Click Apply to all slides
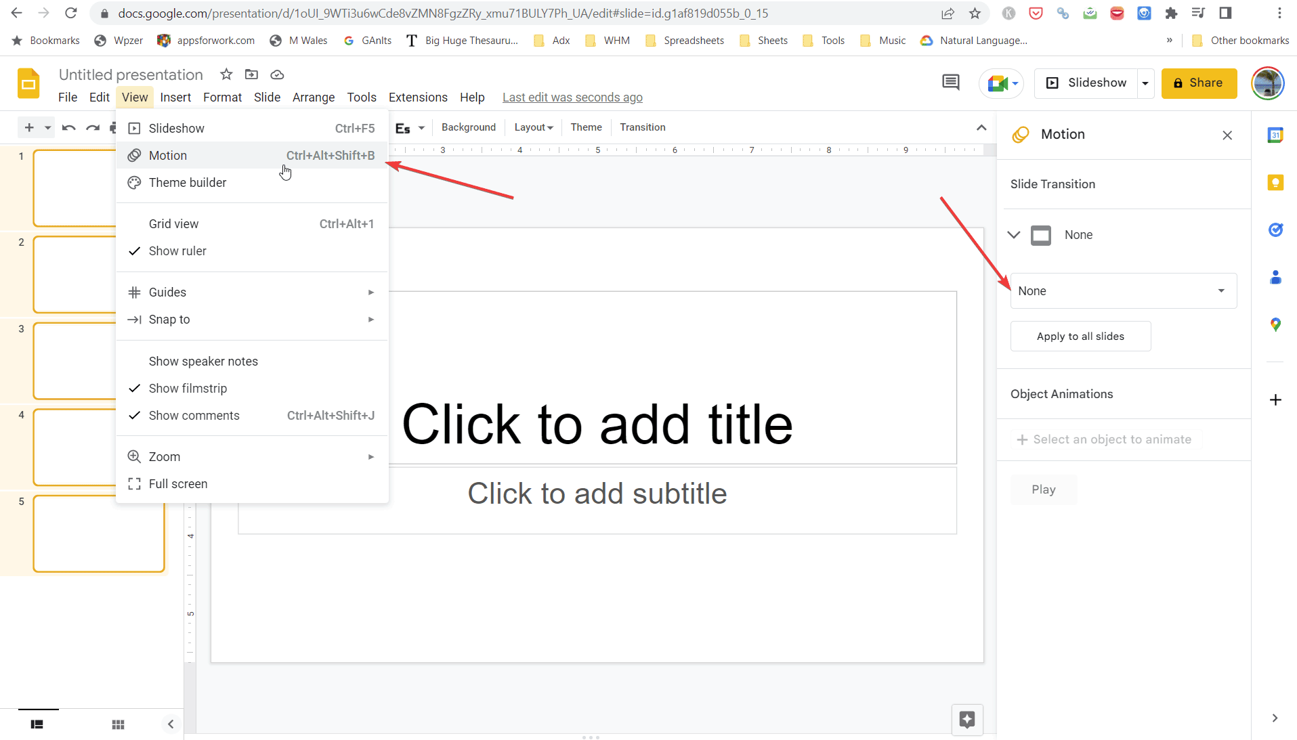The width and height of the screenshot is (1297, 740). tap(1080, 336)
